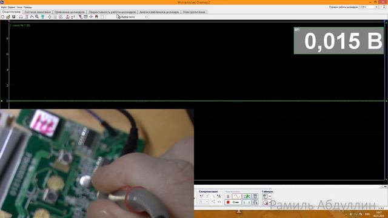This screenshot has height=218, width=388.
Task: Click the blank sheet icon after red flag
Action: point(102,17)
